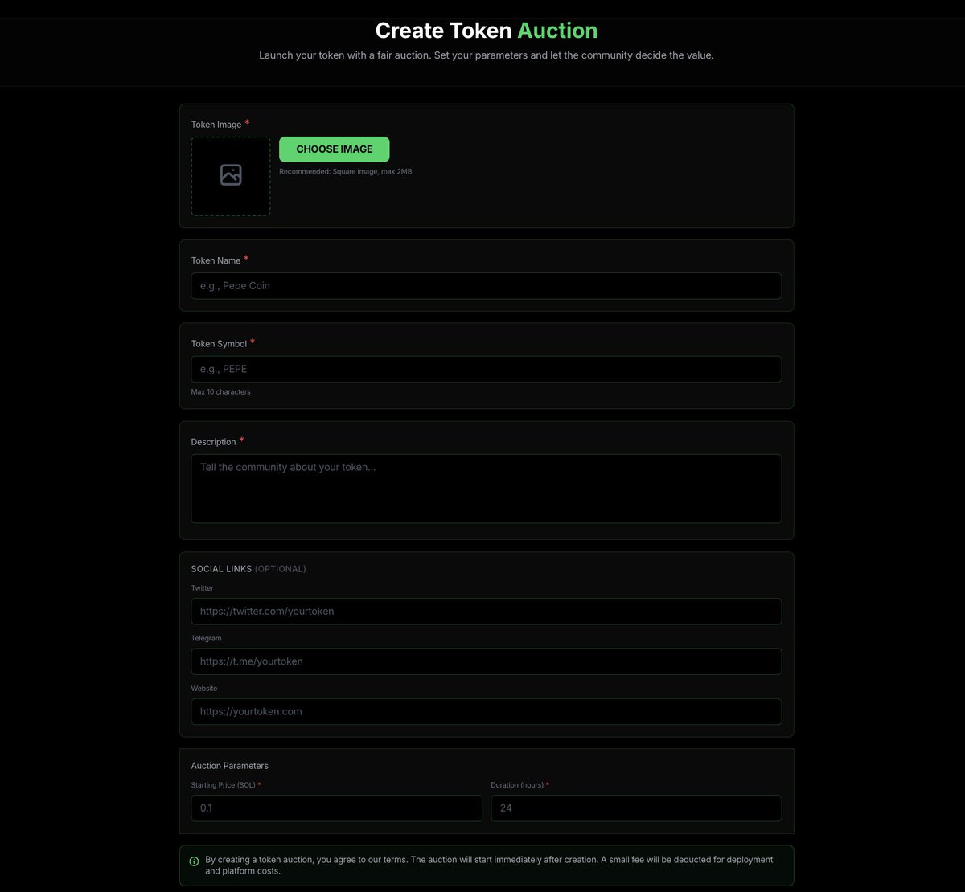Focus the Token Name input field
The width and height of the screenshot is (965, 892).
(486, 285)
